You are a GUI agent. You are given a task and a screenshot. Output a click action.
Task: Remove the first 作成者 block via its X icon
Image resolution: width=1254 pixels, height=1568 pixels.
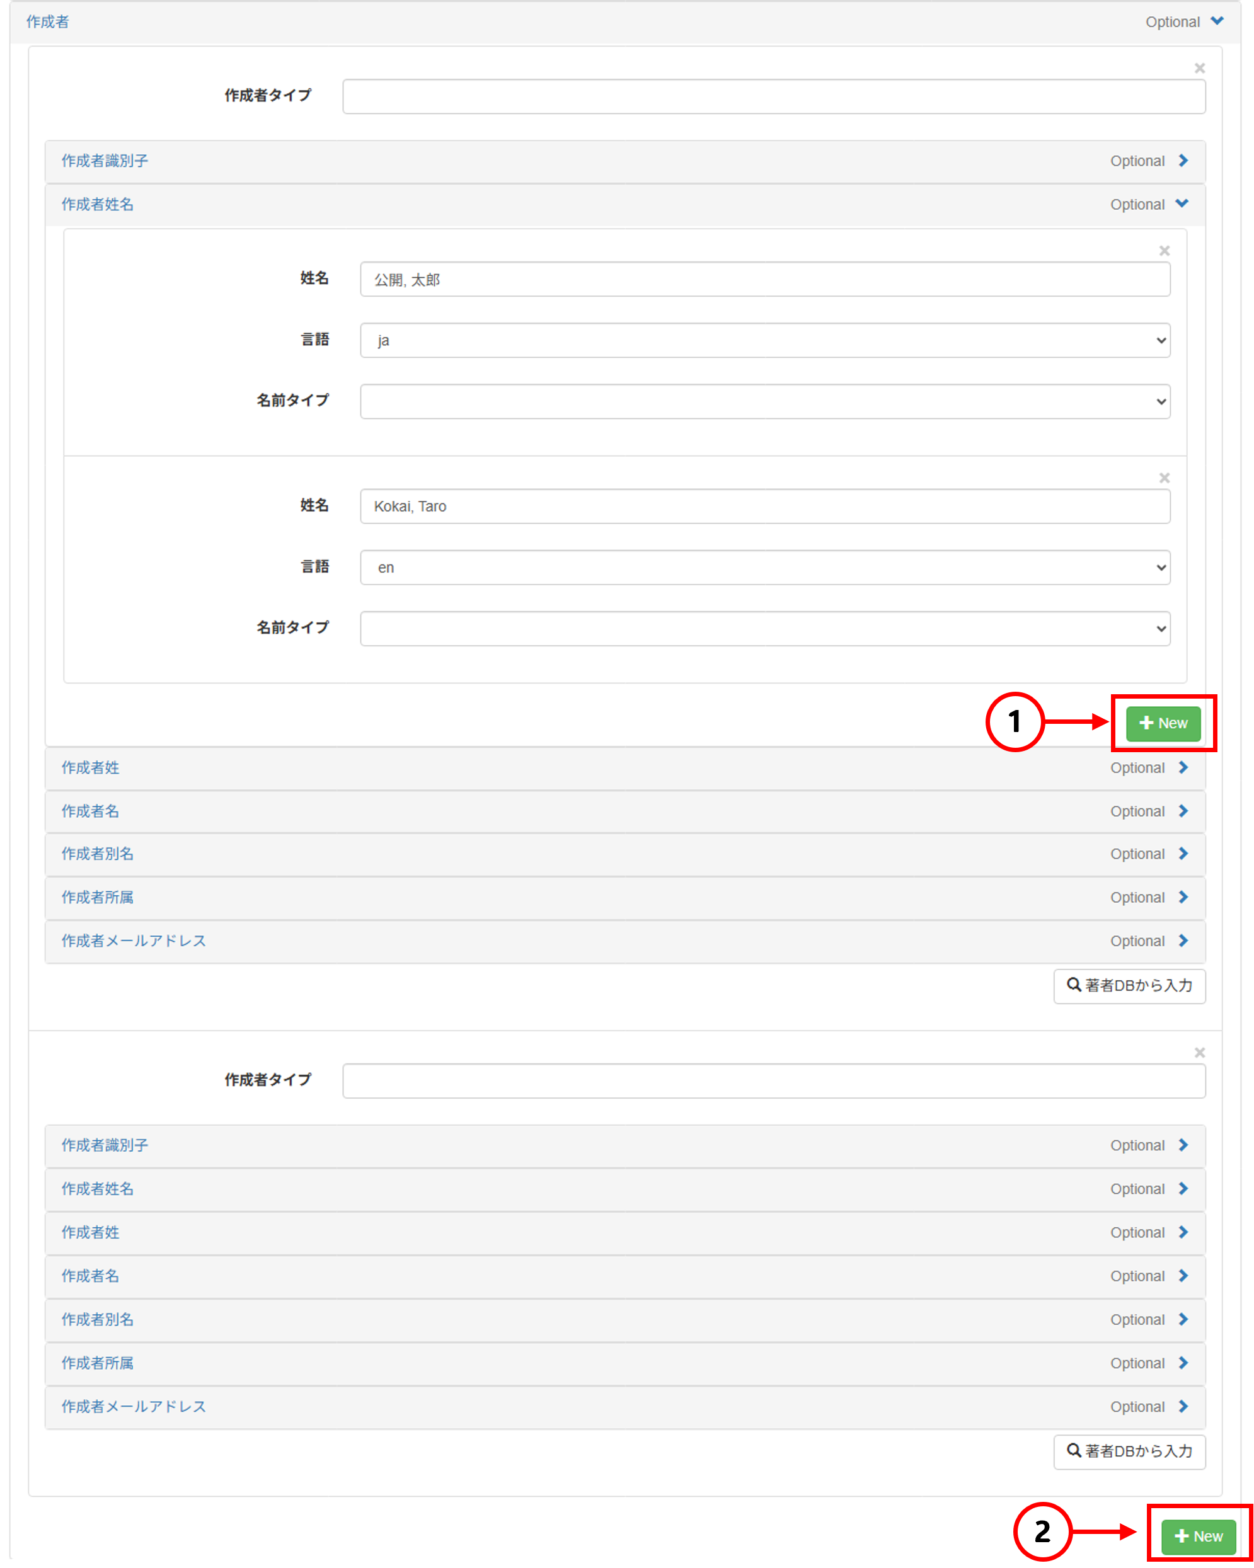point(1200,67)
